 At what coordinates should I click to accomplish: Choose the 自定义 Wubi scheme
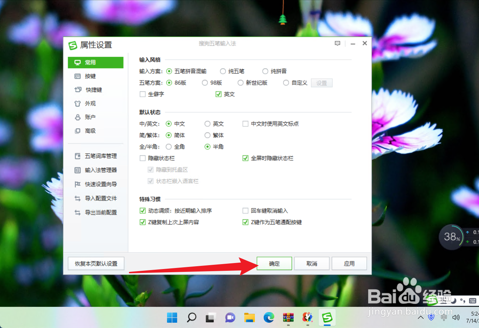286,83
